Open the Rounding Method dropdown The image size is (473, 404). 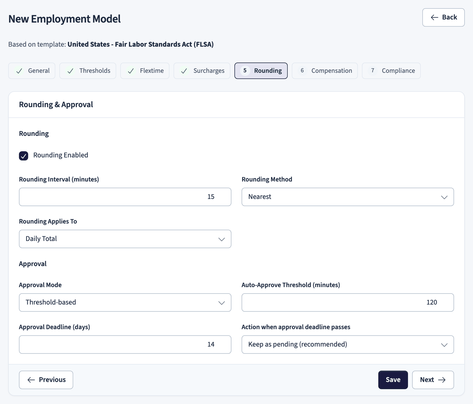tap(348, 197)
